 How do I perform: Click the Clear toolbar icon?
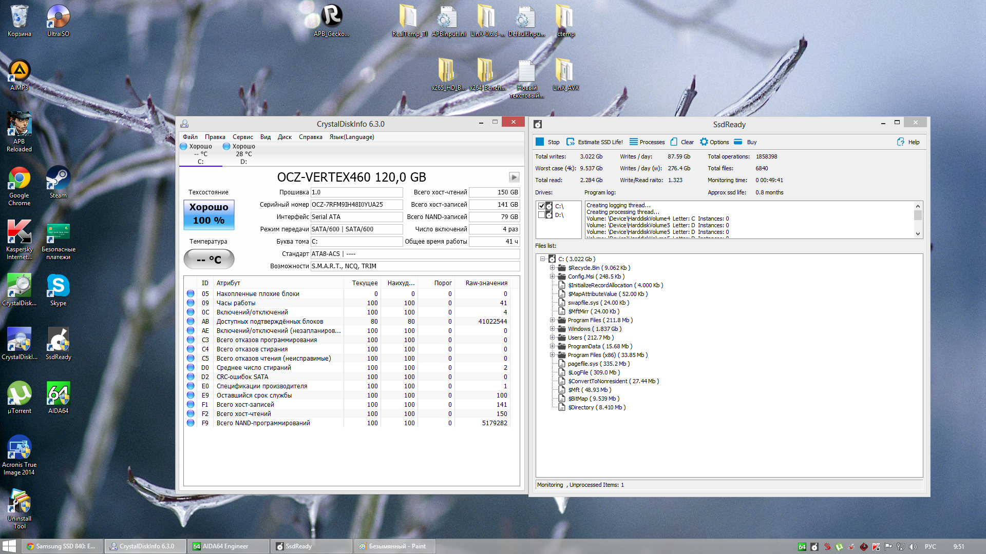[x=674, y=142]
